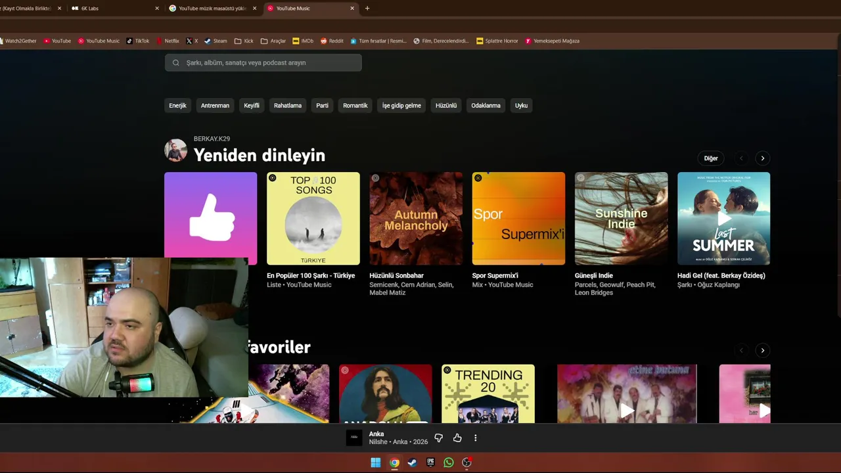
Task: Open the Trending 20 playlist cover
Action: tap(488, 394)
